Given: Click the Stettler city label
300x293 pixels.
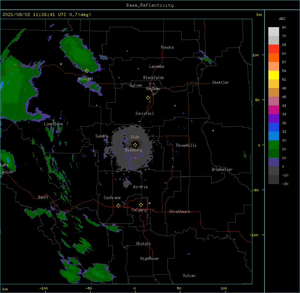Looking at the screenshot, I should [x=221, y=82].
